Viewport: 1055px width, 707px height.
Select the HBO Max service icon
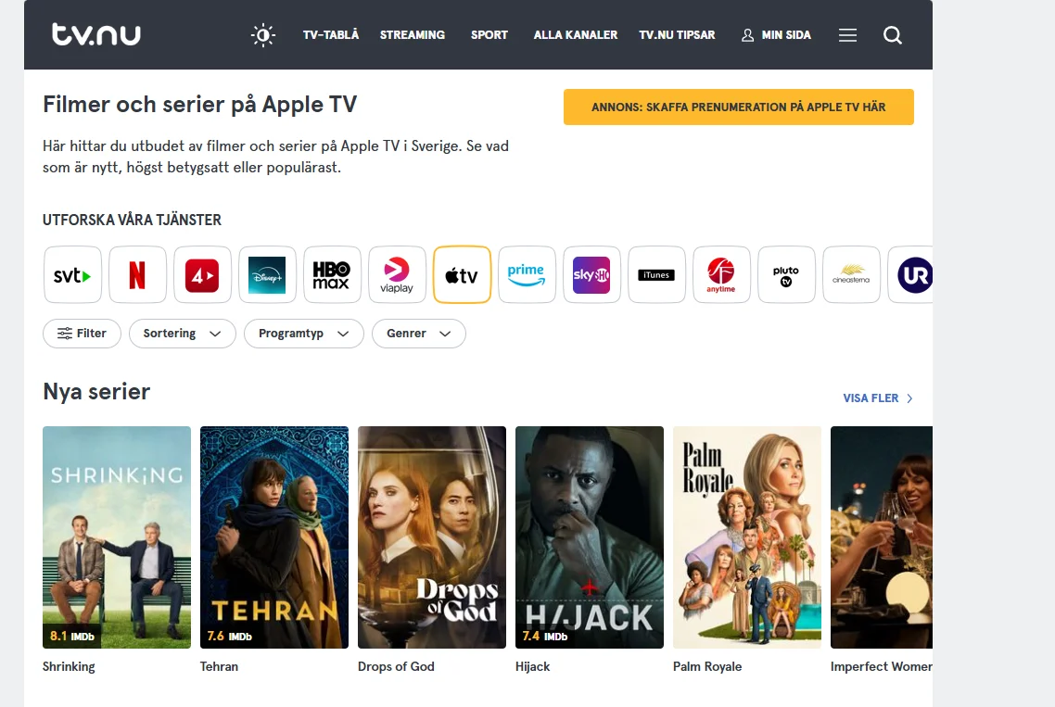[332, 274]
